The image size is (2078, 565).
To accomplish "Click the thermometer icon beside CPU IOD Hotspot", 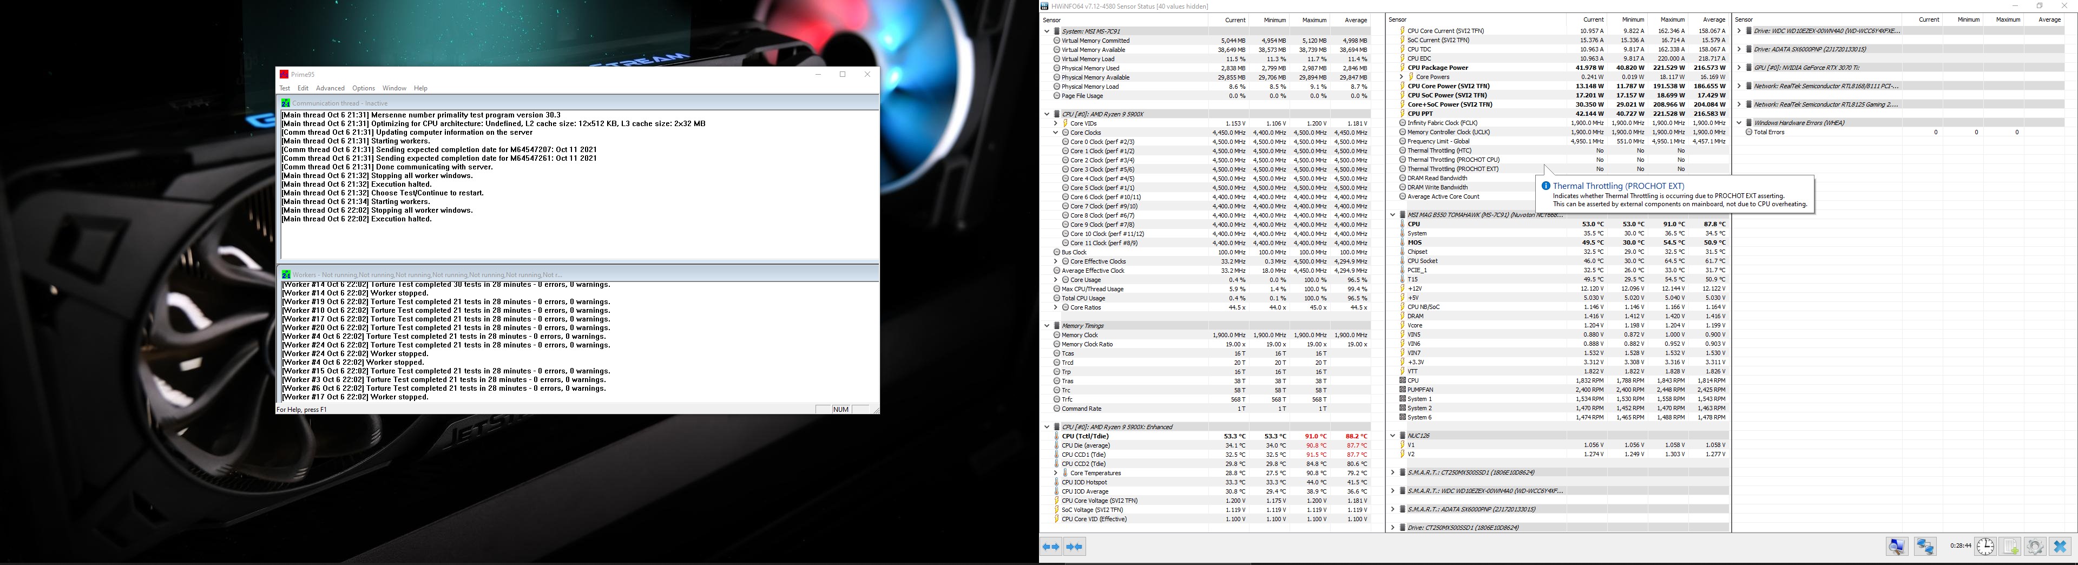I will point(1057,482).
